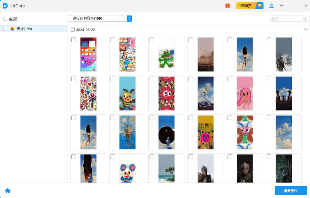The width and height of the screenshot is (310, 198).
Task: Focus the 搜尋 search input field
Action: pos(286,19)
